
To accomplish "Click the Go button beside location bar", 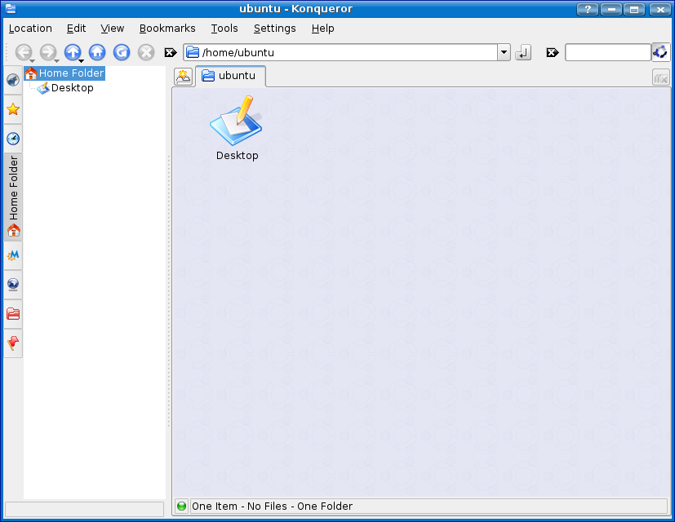I will point(523,53).
